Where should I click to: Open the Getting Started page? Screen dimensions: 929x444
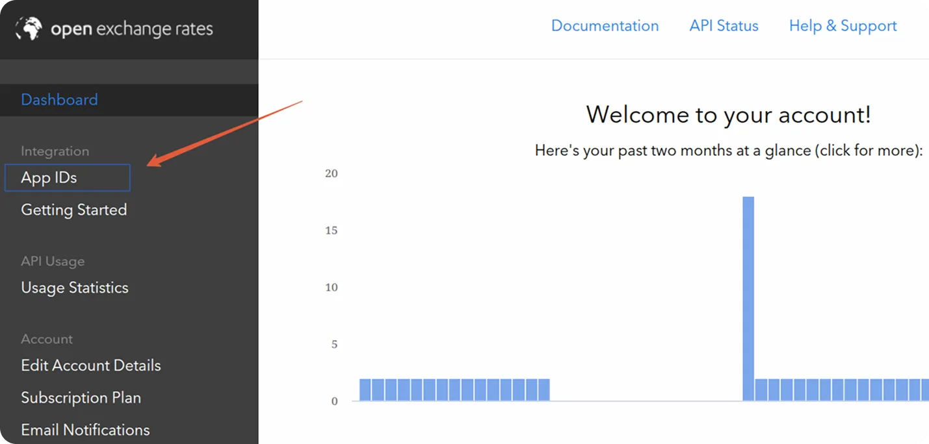point(73,210)
